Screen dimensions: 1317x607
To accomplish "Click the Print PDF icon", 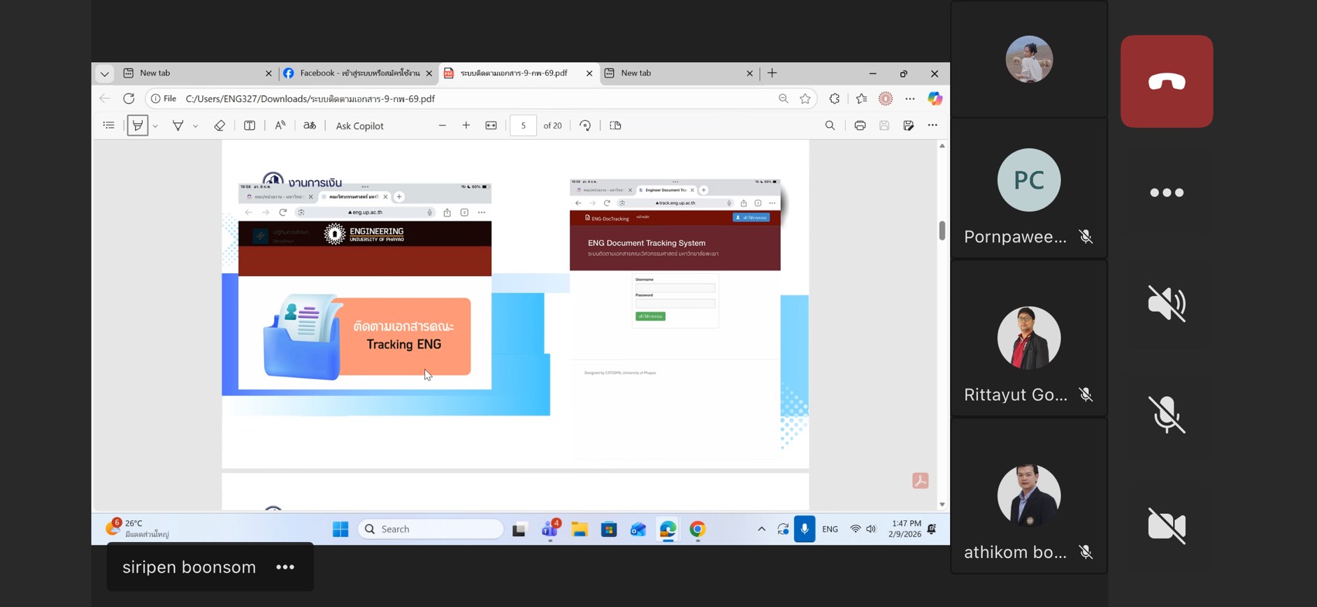I will (860, 126).
